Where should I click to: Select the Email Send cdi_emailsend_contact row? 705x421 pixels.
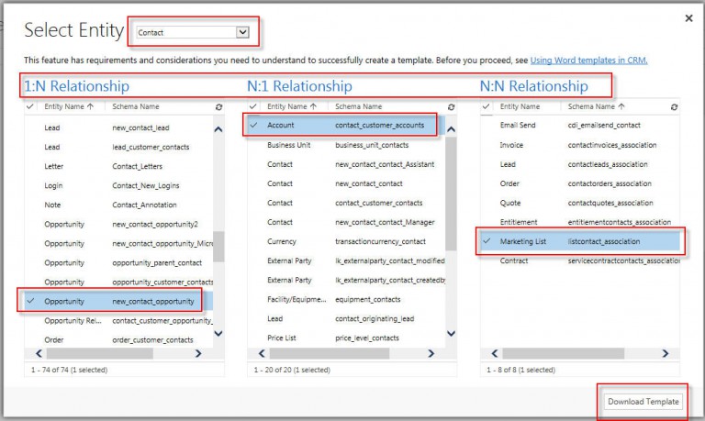pyautogui.click(x=580, y=126)
